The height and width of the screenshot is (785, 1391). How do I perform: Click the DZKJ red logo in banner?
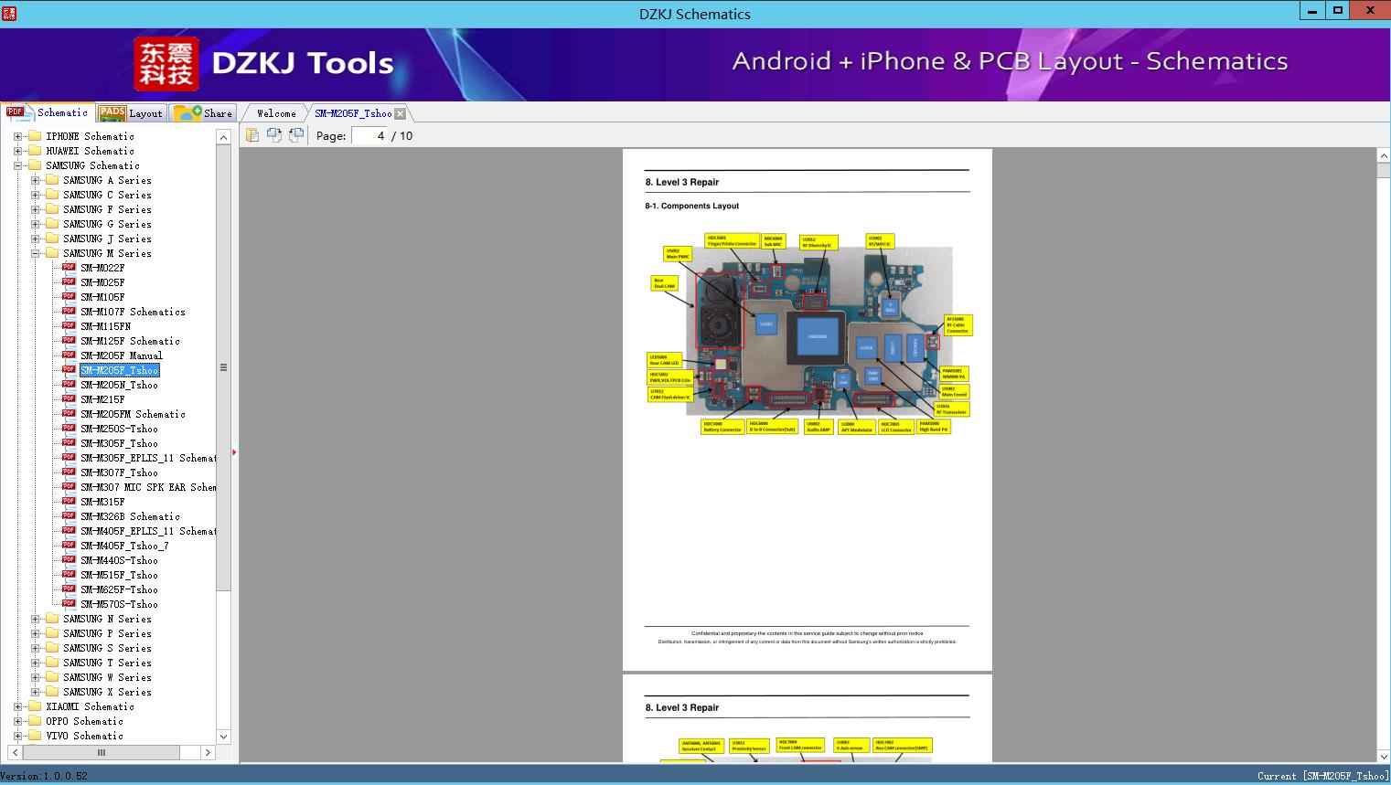[x=166, y=64]
